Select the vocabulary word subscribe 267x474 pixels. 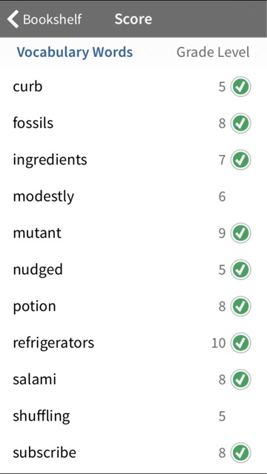click(x=44, y=453)
